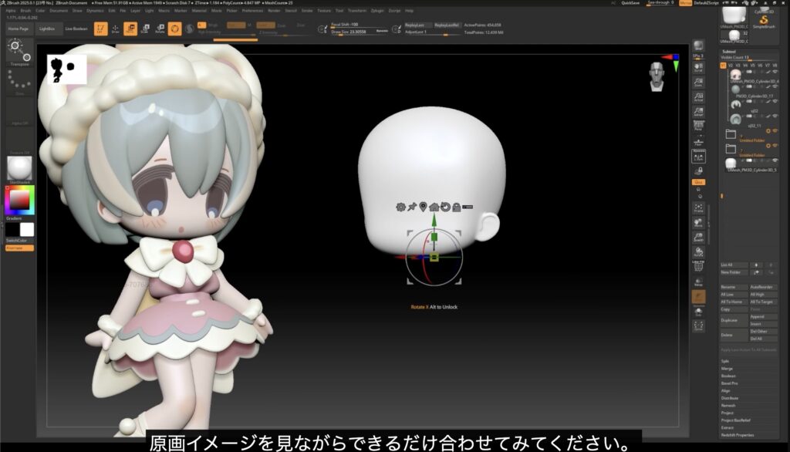
Task: Select the Scale transform icon
Action: coord(145,29)
